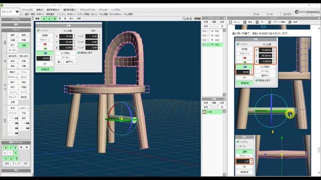
Task: Click 0に初期化 button
Action: tap(65, 53)
